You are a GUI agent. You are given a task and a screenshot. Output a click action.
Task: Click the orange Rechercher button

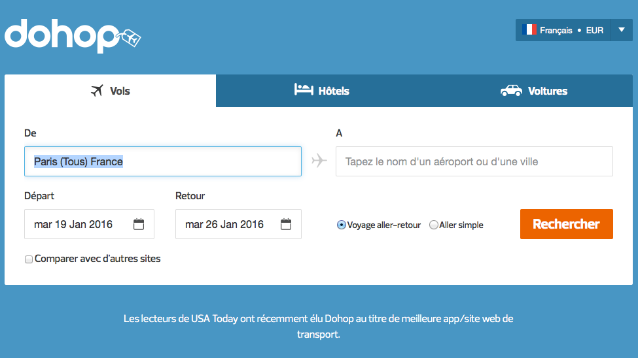pyautogui.click(x=567, y=224)
